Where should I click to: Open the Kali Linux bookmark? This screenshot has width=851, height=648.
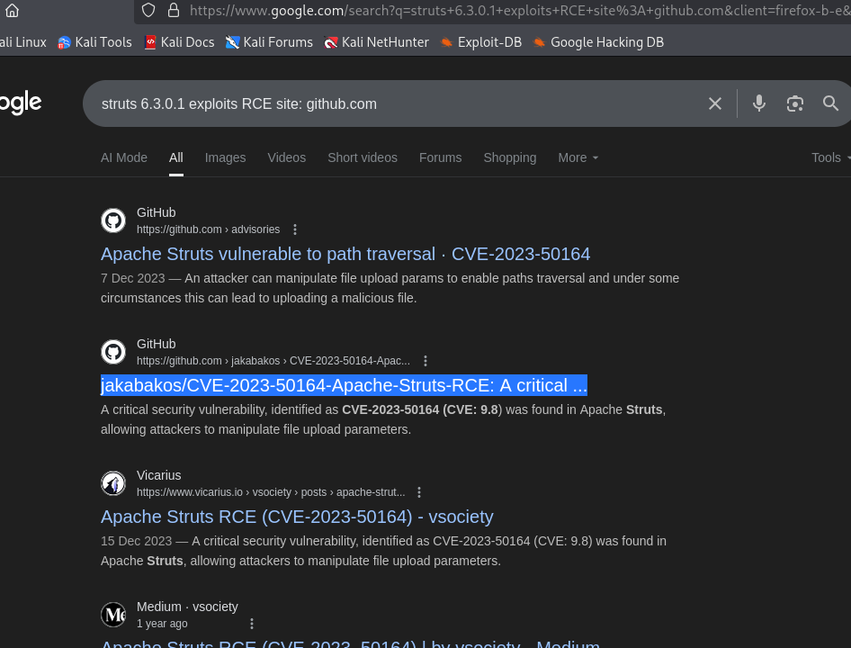point(22,41)
